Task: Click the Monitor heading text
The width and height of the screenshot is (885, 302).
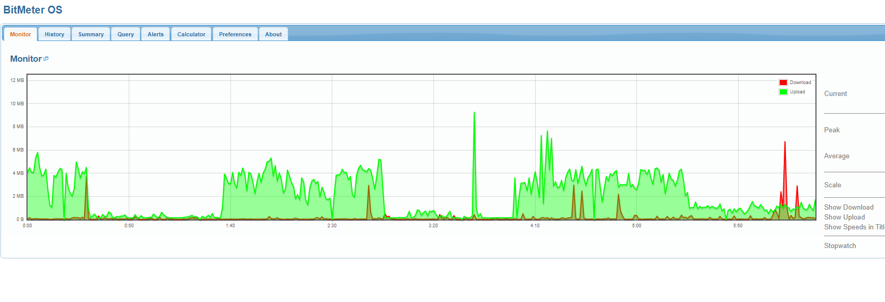Action: (x=26, y=59)
